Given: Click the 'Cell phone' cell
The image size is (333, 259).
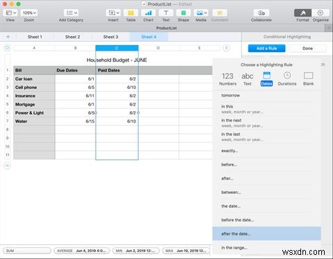Looking at the screenshot, I should (x=34, y=87).
